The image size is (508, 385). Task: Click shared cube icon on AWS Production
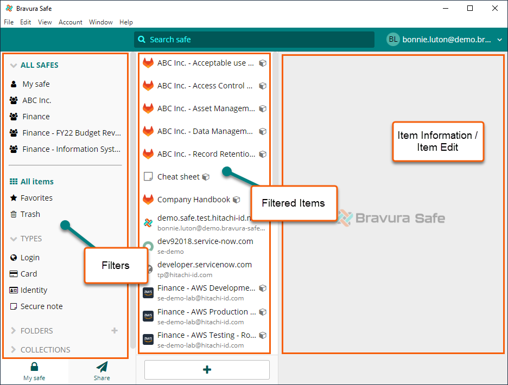pyautogui.click(x=263, y=312)
